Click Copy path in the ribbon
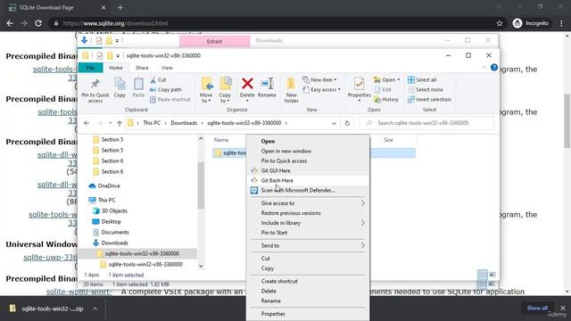 point(166,89)
